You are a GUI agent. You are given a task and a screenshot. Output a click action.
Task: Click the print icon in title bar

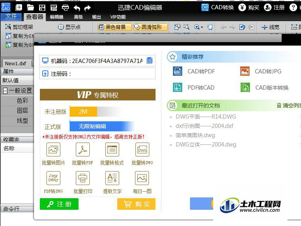[x=65, y=8]
